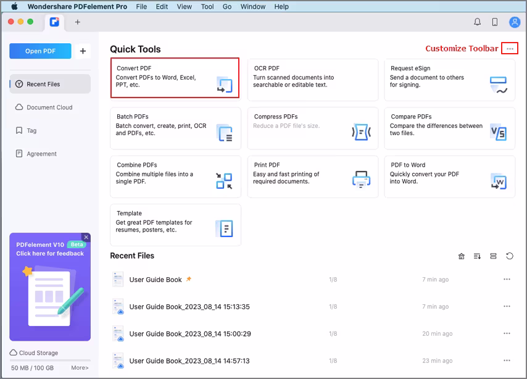
Task: Click the PDFelement V10 feedback banner
Action: 50,287
